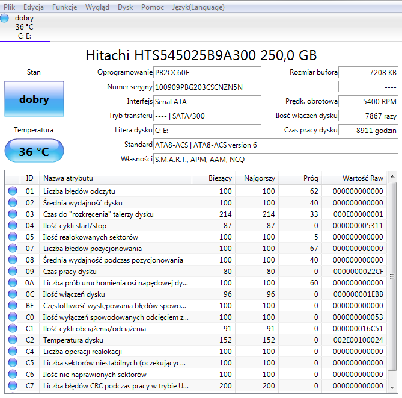This screenshot has height=398, width=402.
Task: Click the Standard field ATA8-ACS version 6
Action: (x=275, y=145)
